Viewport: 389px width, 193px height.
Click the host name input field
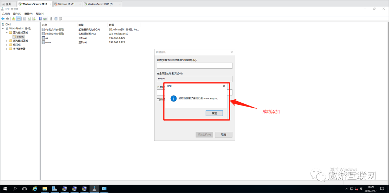194,66
